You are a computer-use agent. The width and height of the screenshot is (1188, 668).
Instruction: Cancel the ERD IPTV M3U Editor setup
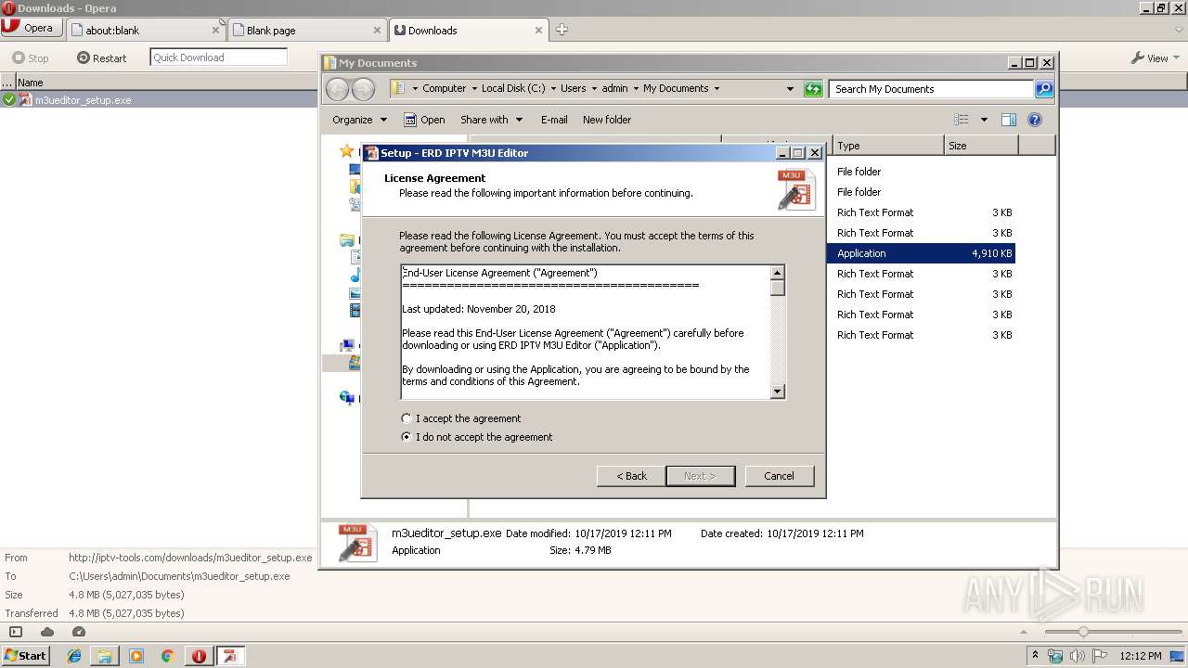click(x=779, y=476)
